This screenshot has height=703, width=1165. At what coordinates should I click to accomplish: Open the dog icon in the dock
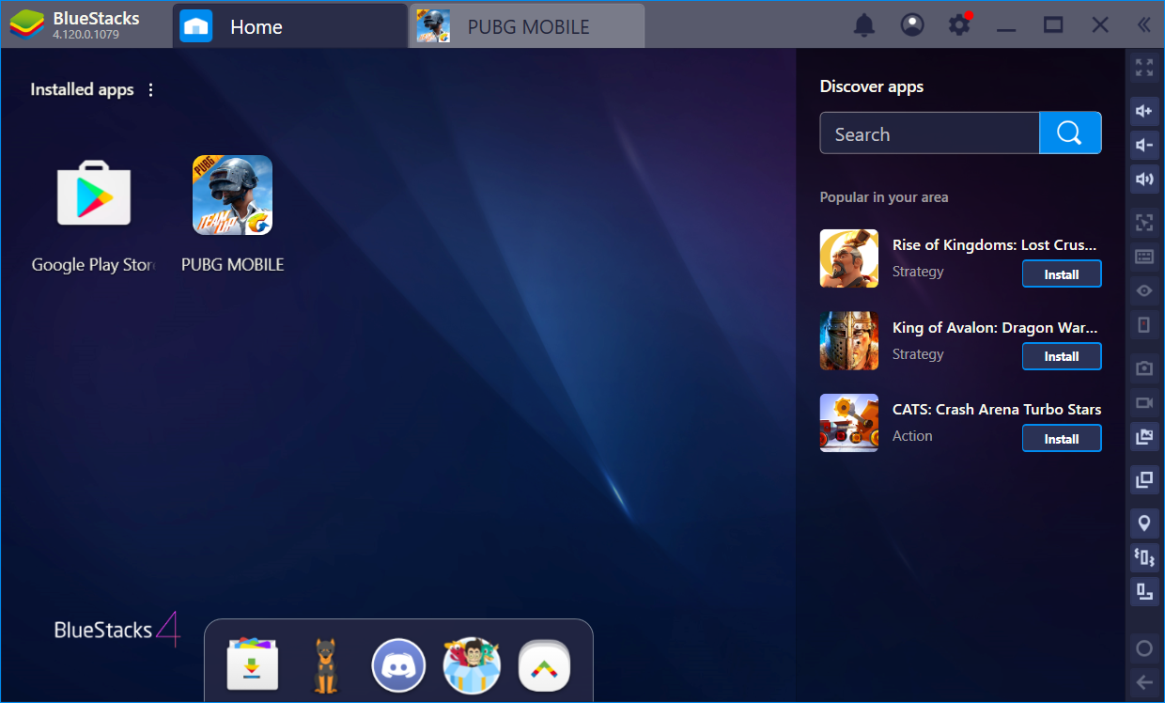[x=325, y=664]
